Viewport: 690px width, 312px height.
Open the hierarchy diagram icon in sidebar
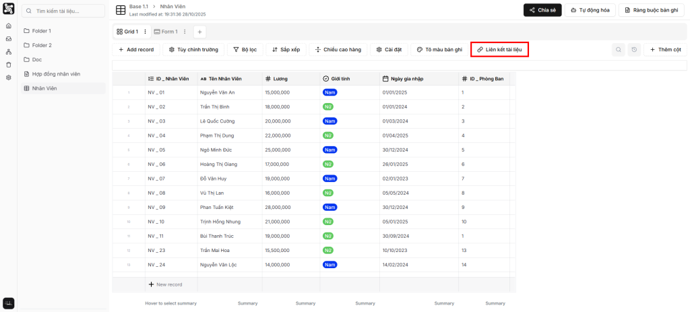pos(9,52)
